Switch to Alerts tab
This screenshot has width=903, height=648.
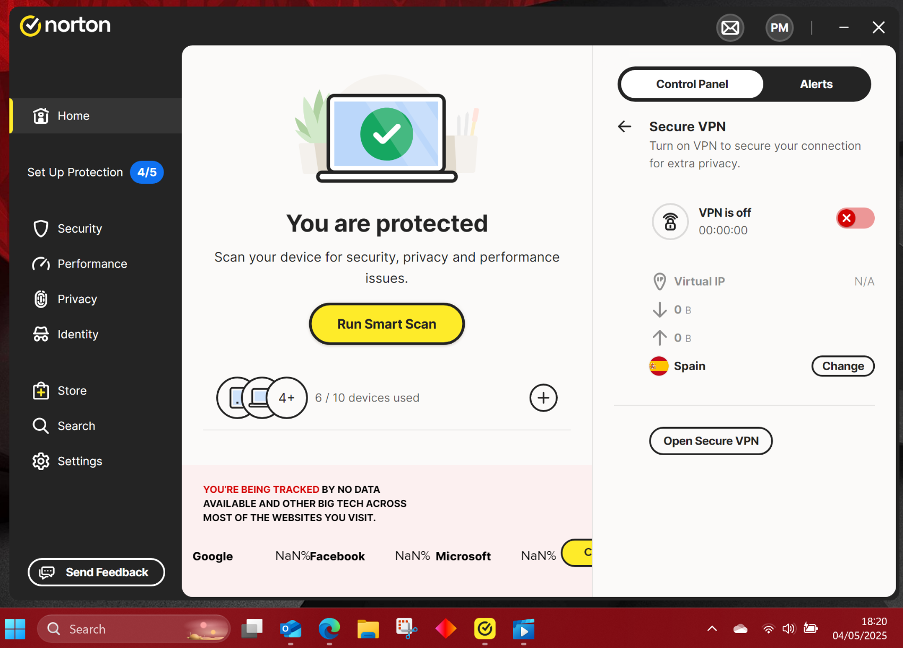816,84
